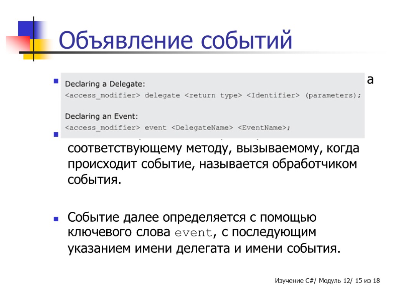This screenshot has width=393, height=294.
Task: Click the line 'Событие далее определяется с помощью'
Action: tap(192, 217)
